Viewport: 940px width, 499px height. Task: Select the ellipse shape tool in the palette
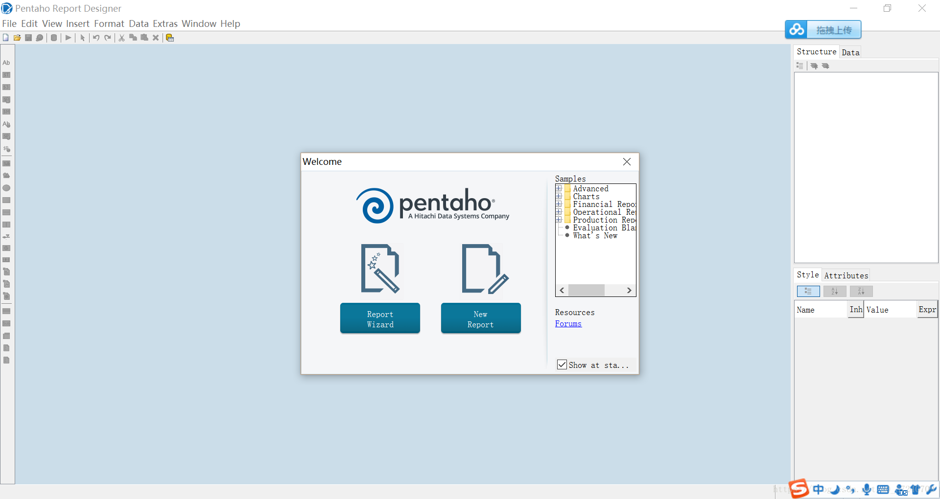(x=6, y=188)
